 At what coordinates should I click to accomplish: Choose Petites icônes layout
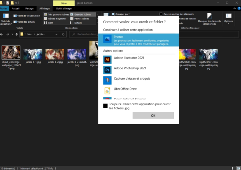point(80,19)
